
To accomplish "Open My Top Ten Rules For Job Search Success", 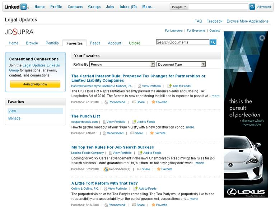I will [113, 147].
